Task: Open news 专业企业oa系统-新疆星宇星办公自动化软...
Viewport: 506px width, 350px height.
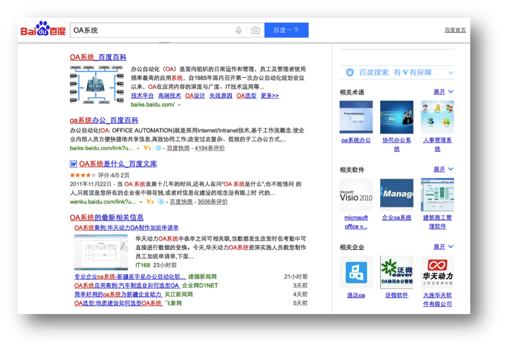Action: (130, 276)
